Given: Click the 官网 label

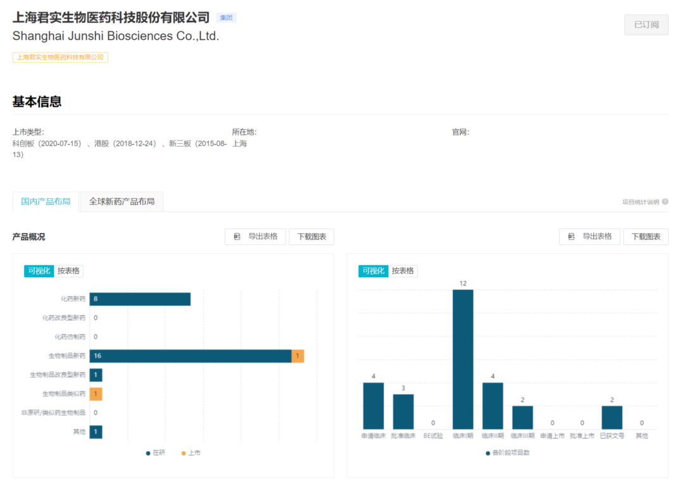Looking at the screenshot, I should pos(460,132).
